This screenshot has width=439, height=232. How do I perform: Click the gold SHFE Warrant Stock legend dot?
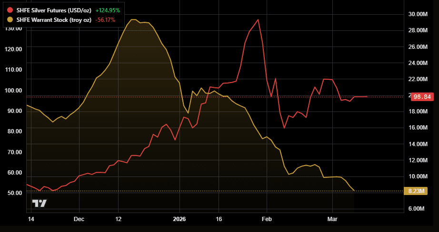[10, 20]
